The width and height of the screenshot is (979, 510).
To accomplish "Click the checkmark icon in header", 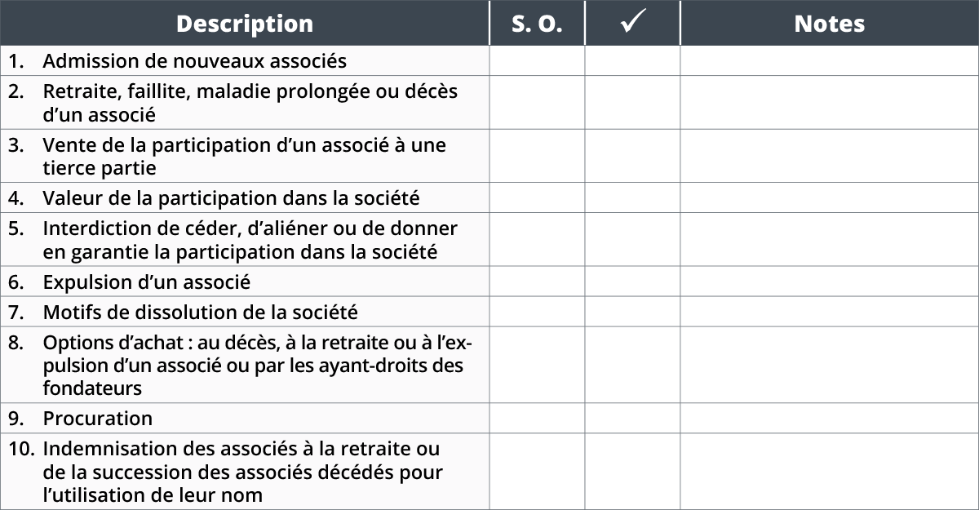I will (x=632, y=23).
